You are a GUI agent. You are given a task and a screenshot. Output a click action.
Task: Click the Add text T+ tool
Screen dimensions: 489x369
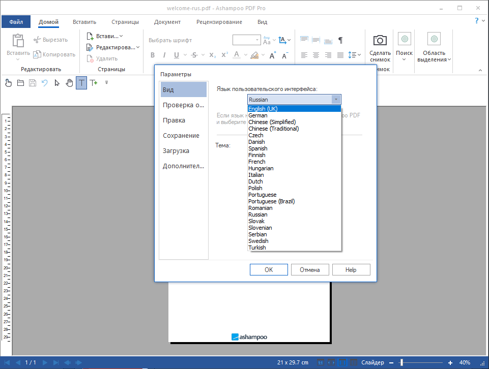click(x=94, y=83)
